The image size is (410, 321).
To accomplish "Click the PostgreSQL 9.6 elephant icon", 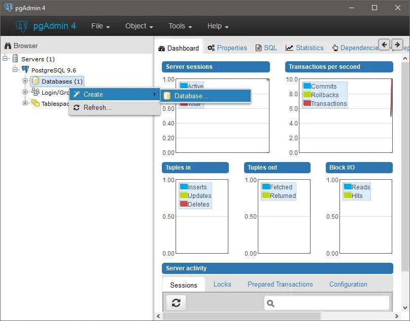I will pyautogui.click(x=25, y=70).
